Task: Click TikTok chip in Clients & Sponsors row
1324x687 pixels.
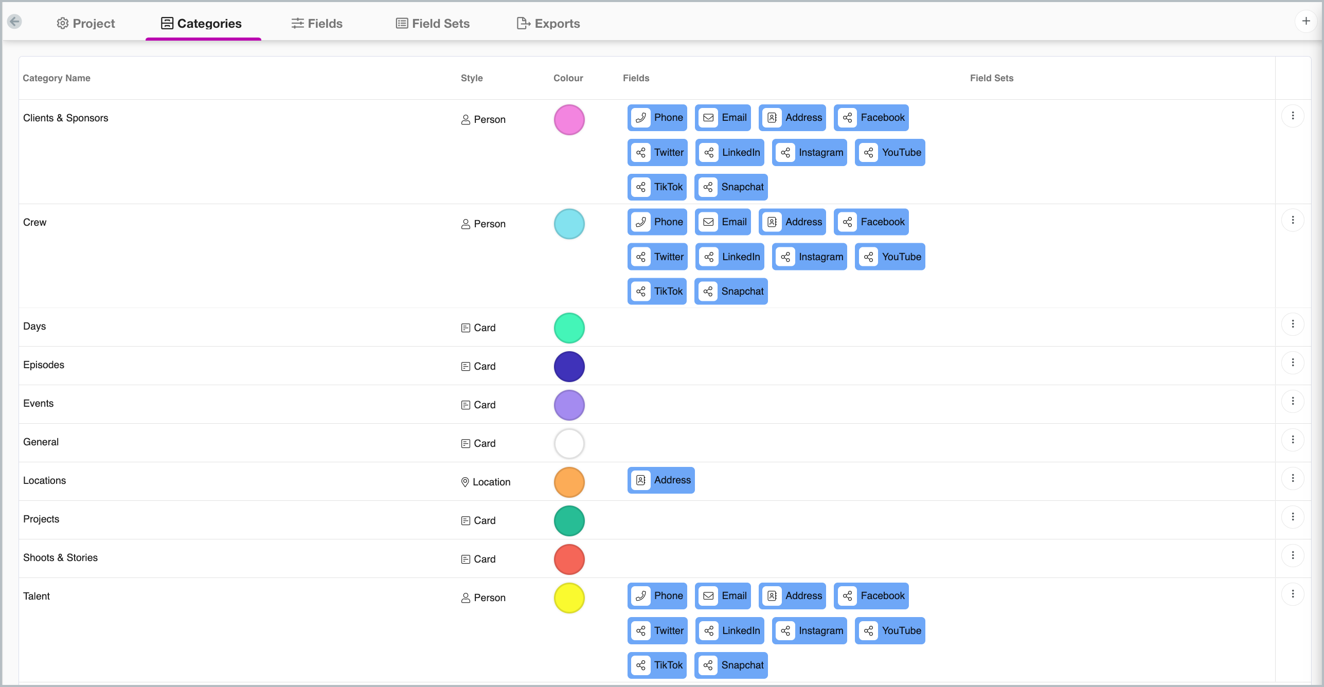Action: click(657, 187)
